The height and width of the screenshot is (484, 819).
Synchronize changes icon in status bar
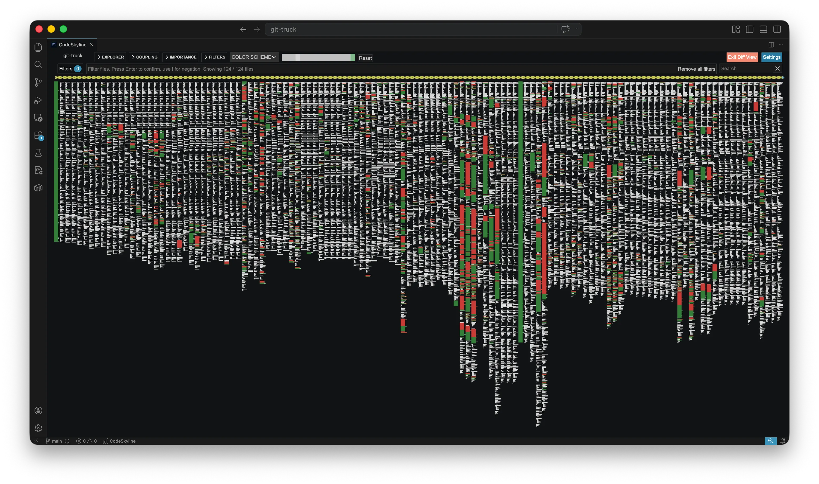pos(67,441)
